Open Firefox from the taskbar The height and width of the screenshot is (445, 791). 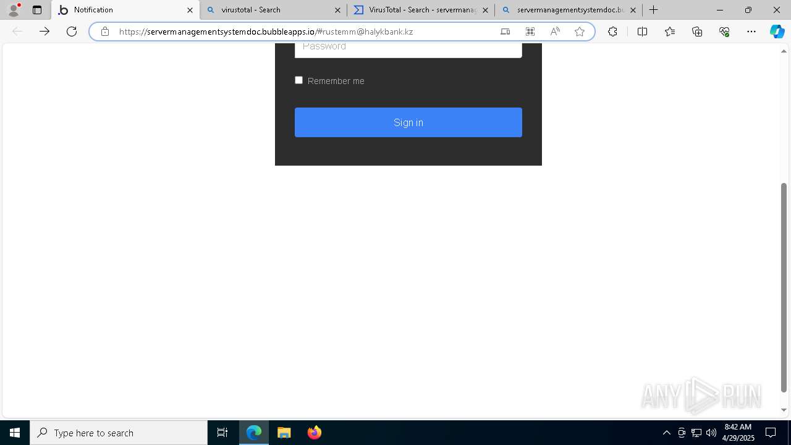point(314,433)
